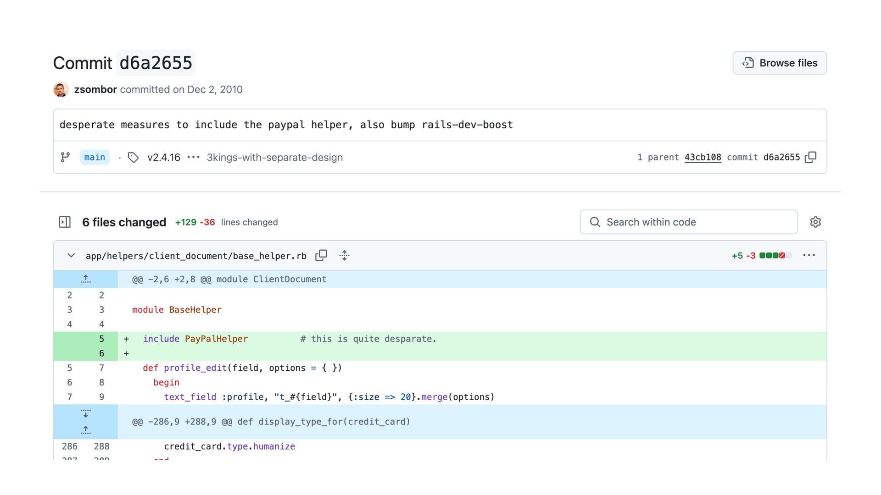This screenshot has height=495, width=881.
Task: Copy base_helper.rb file path icon
Action: pyautogui.click(x=321, y=256)
